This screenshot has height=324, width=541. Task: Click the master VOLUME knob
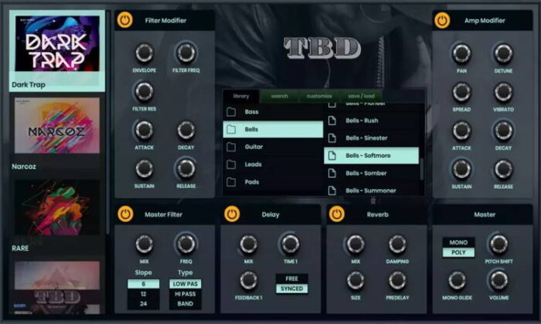(498, 280)
